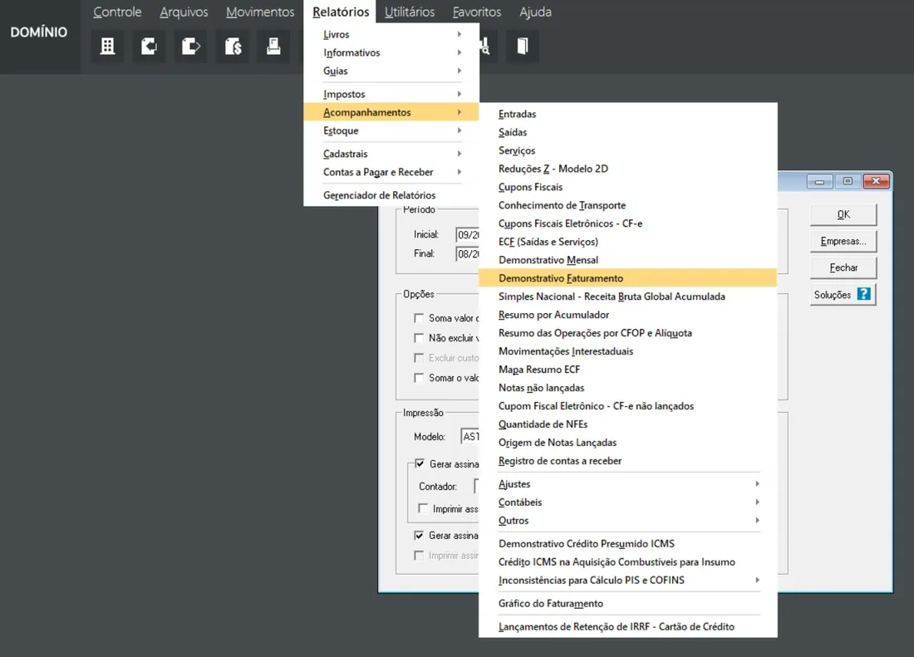The width and height of the screenshot is (914, 657).
Task: Click the Fechar button
Action: 843,267
